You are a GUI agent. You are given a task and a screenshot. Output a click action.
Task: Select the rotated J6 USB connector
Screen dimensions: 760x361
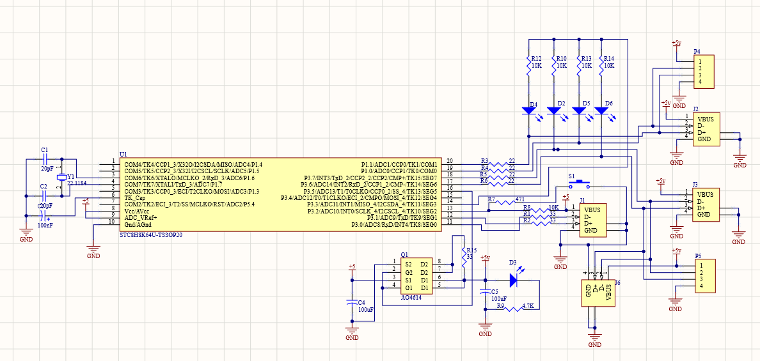tap(598, 293)
